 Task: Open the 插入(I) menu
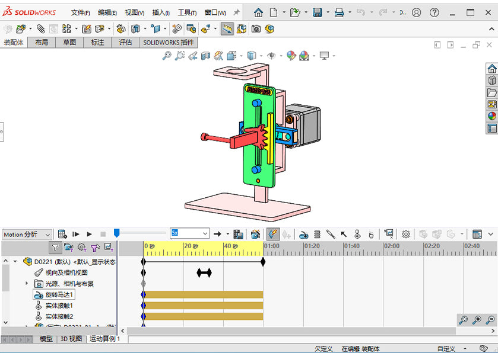[x=161, y=12]
